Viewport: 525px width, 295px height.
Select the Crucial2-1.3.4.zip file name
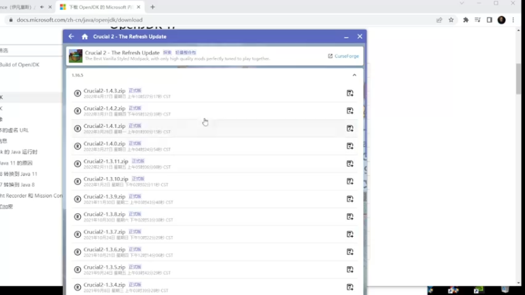pos(104,285)
